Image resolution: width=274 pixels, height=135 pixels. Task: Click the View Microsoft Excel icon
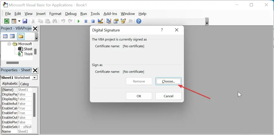pyautogui.click(x=6, y=21)
